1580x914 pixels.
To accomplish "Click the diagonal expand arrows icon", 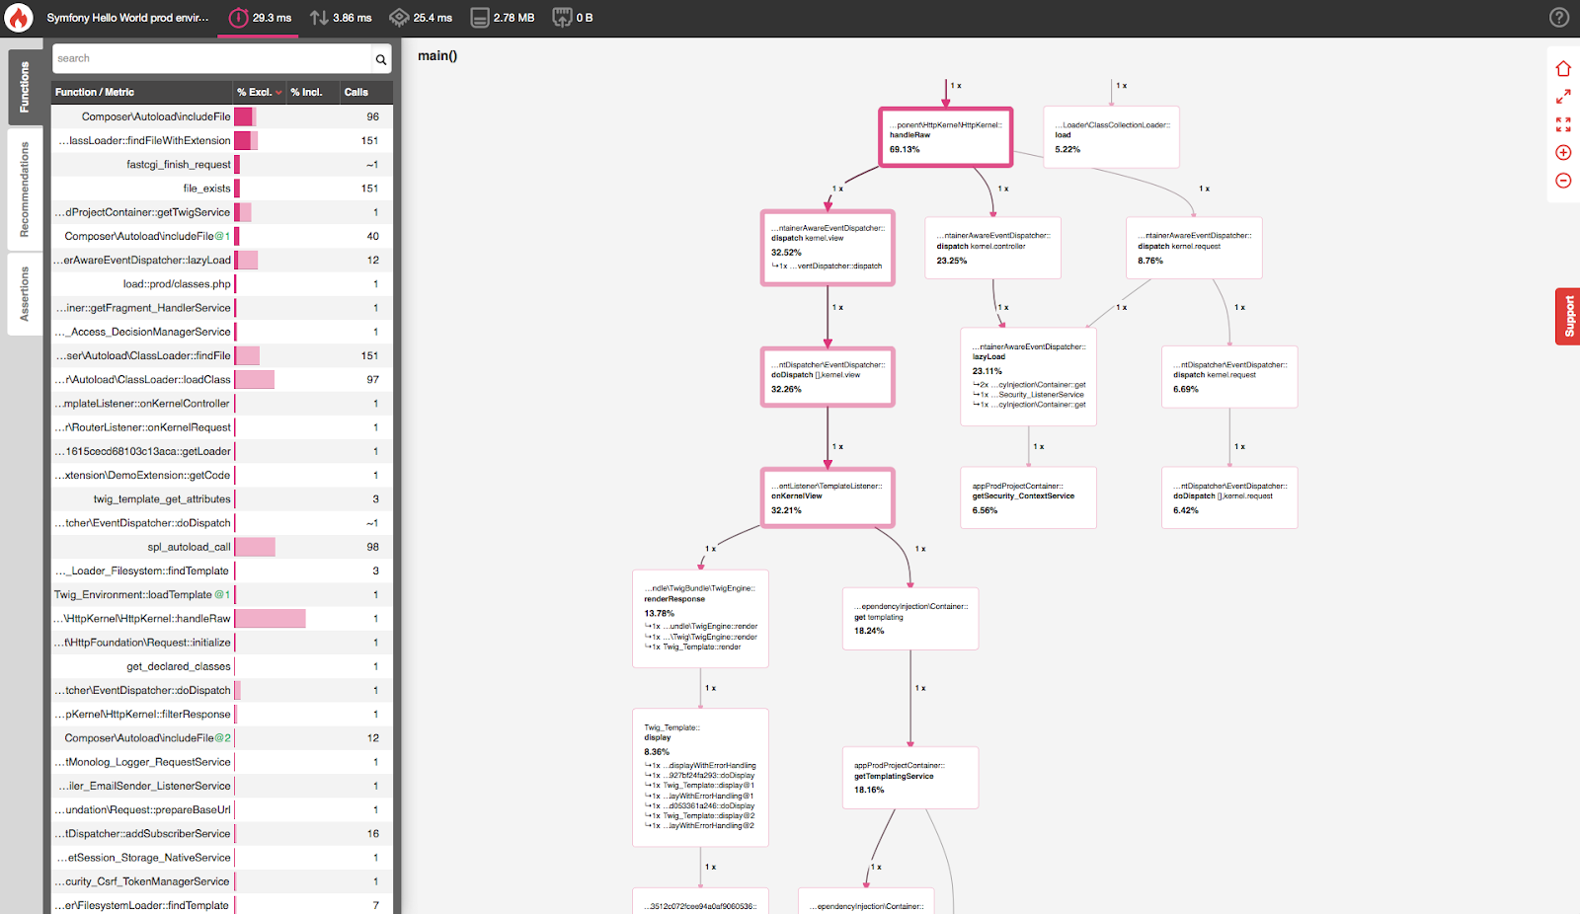I will (1563, 97).
